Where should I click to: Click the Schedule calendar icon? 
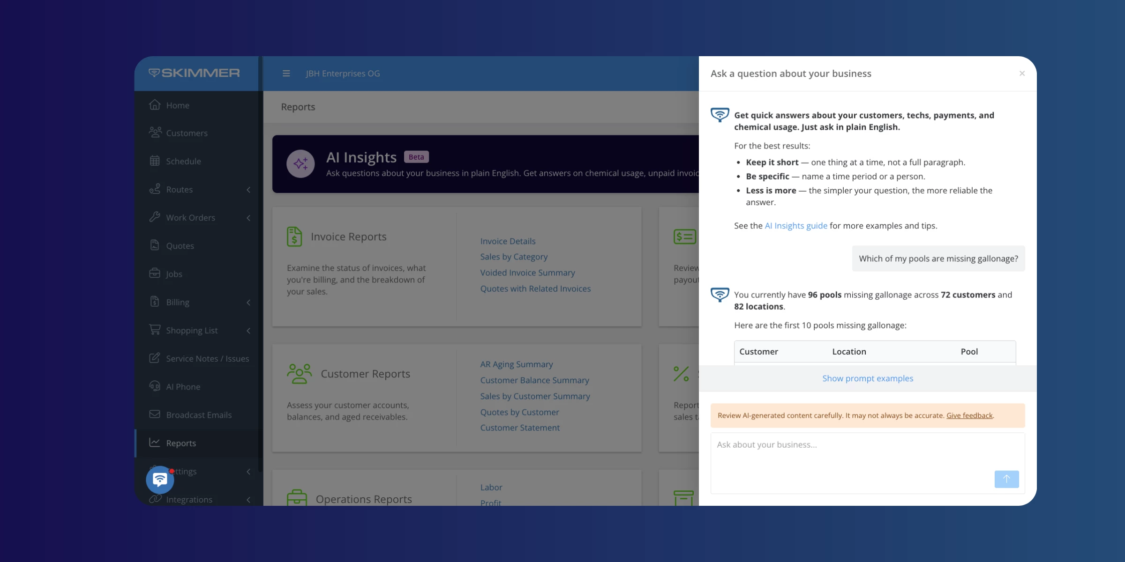(x=155, y=161)
